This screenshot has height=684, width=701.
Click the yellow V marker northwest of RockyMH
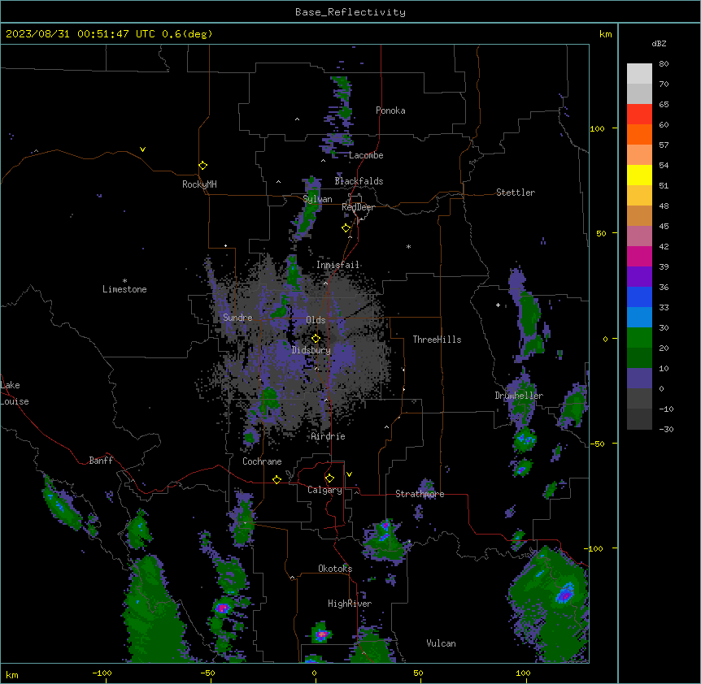click(x=142, y=149)
